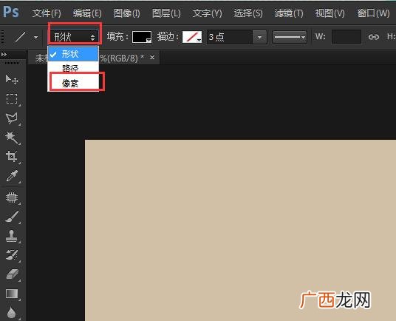Select the Magic Wand tool

12,138
